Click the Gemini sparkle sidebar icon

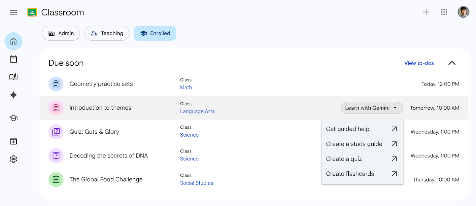pos(13,95)
